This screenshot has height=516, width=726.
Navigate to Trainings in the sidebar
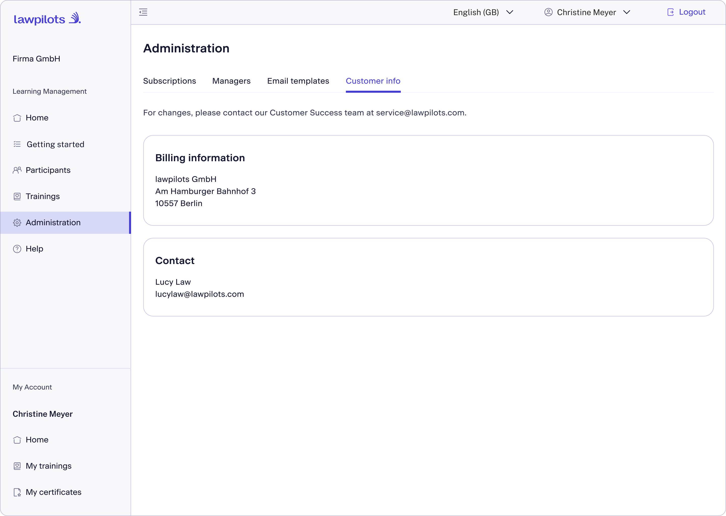[66, 196]
